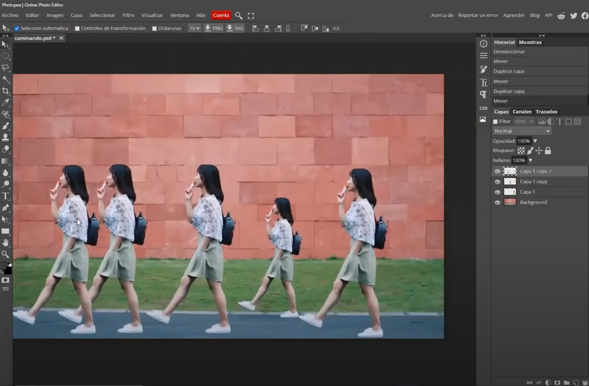Open the 1x export scale dropdown

[x=194, y=28]
